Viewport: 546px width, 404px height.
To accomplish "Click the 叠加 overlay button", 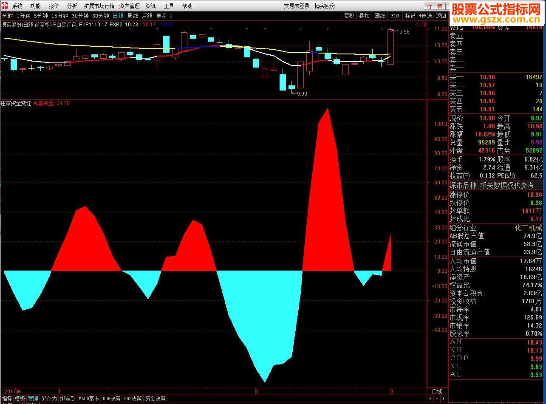I will (x=364, y=16).
